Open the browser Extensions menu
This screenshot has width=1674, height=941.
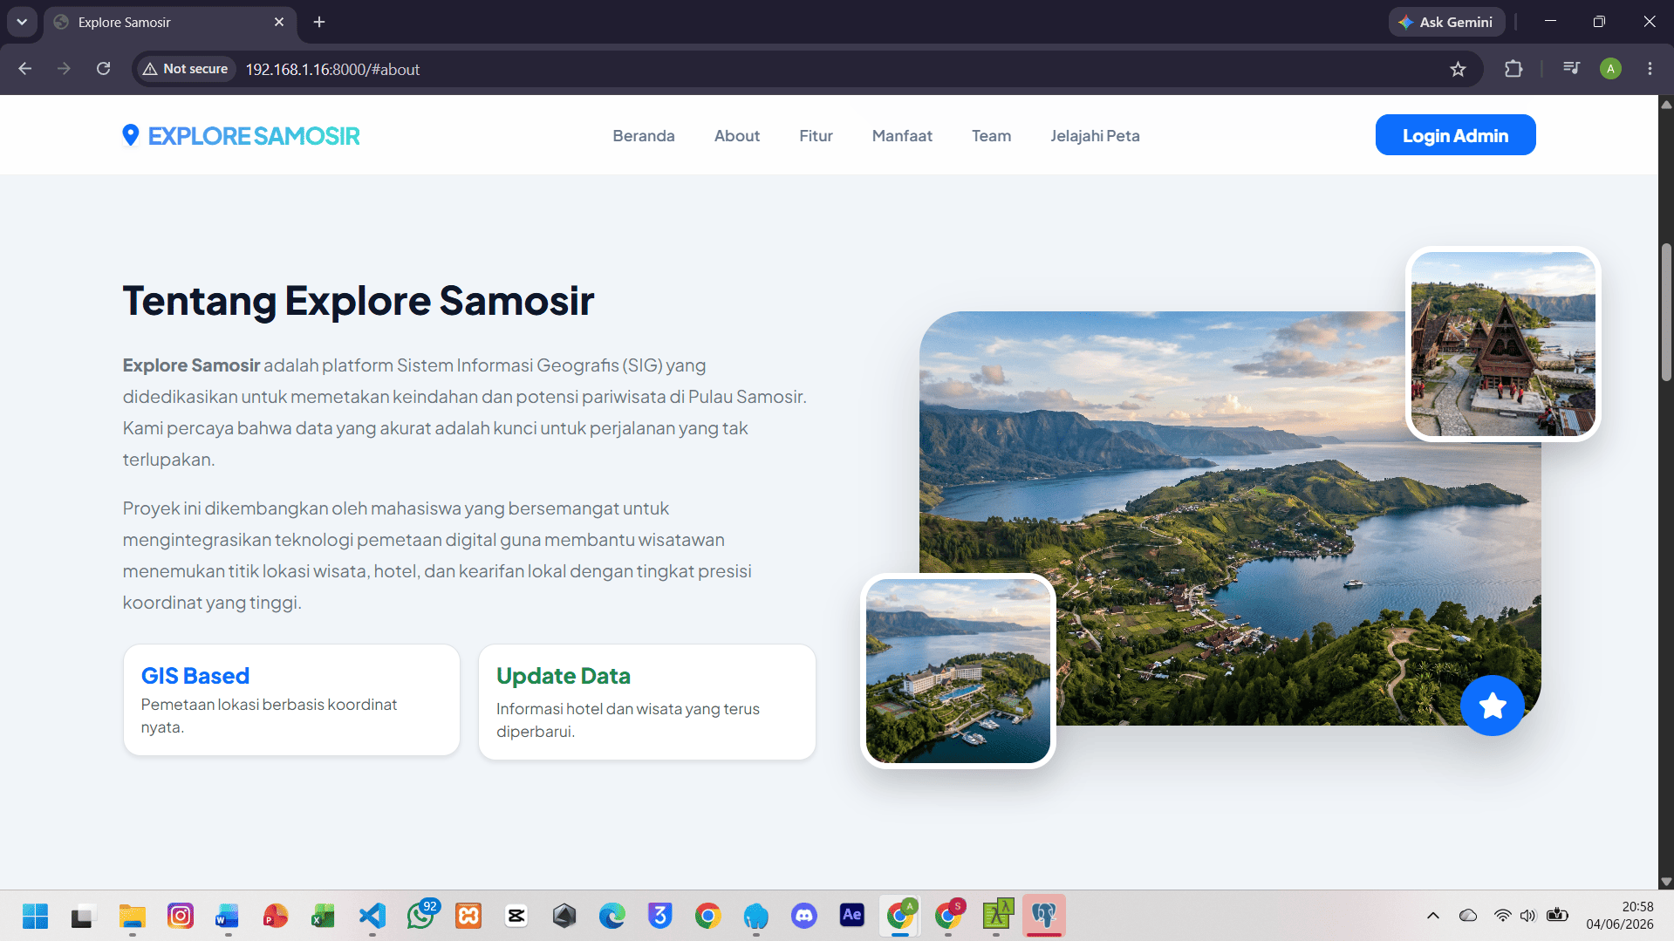[1513, 69]
